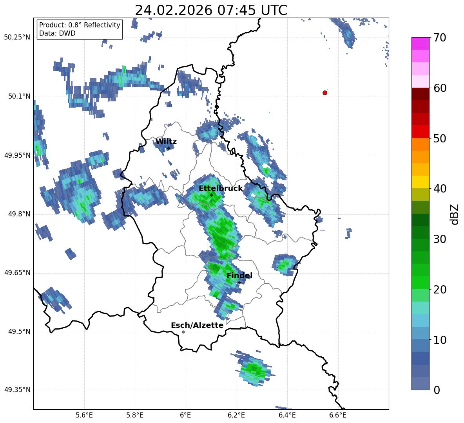Screen dimensions: 464x423
Task: Click the 49.35°N latitude label
Action: pos(17,390)
